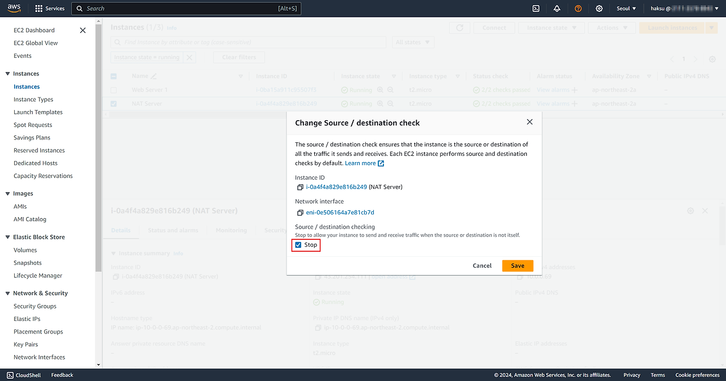Screen dimensions: 726x381
Task: Copy the Instance ID in dialog
Action: click(300, 187)
